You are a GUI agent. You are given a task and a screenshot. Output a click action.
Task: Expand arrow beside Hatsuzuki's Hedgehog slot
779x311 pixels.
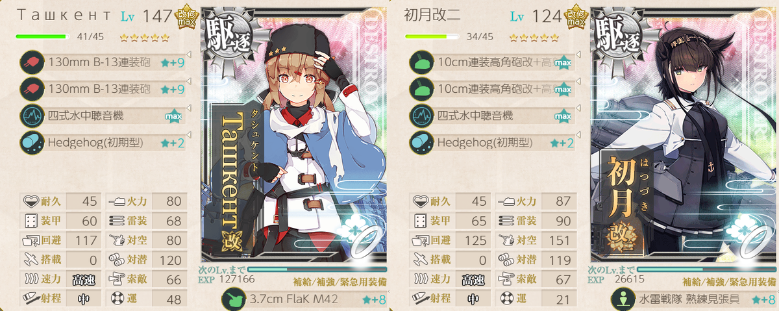[578, 134]
